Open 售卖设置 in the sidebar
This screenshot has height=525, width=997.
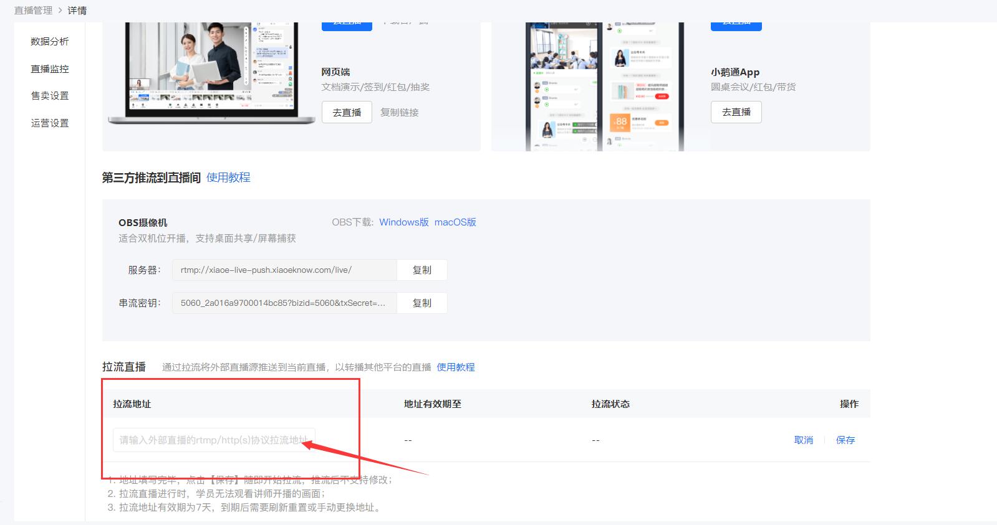[x=50, y=96]
